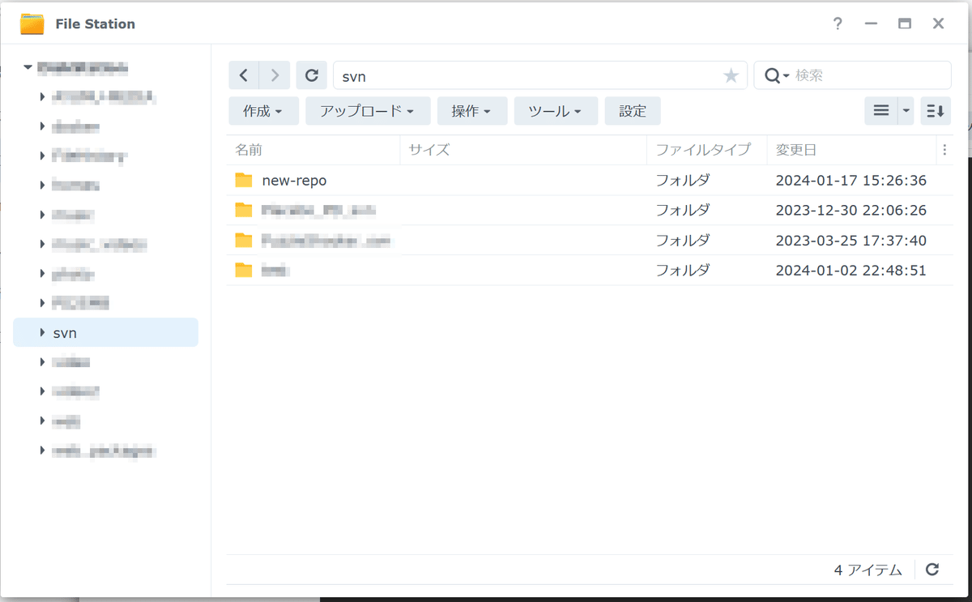Expand the svn tree node arrow

[x=42, y=332]
